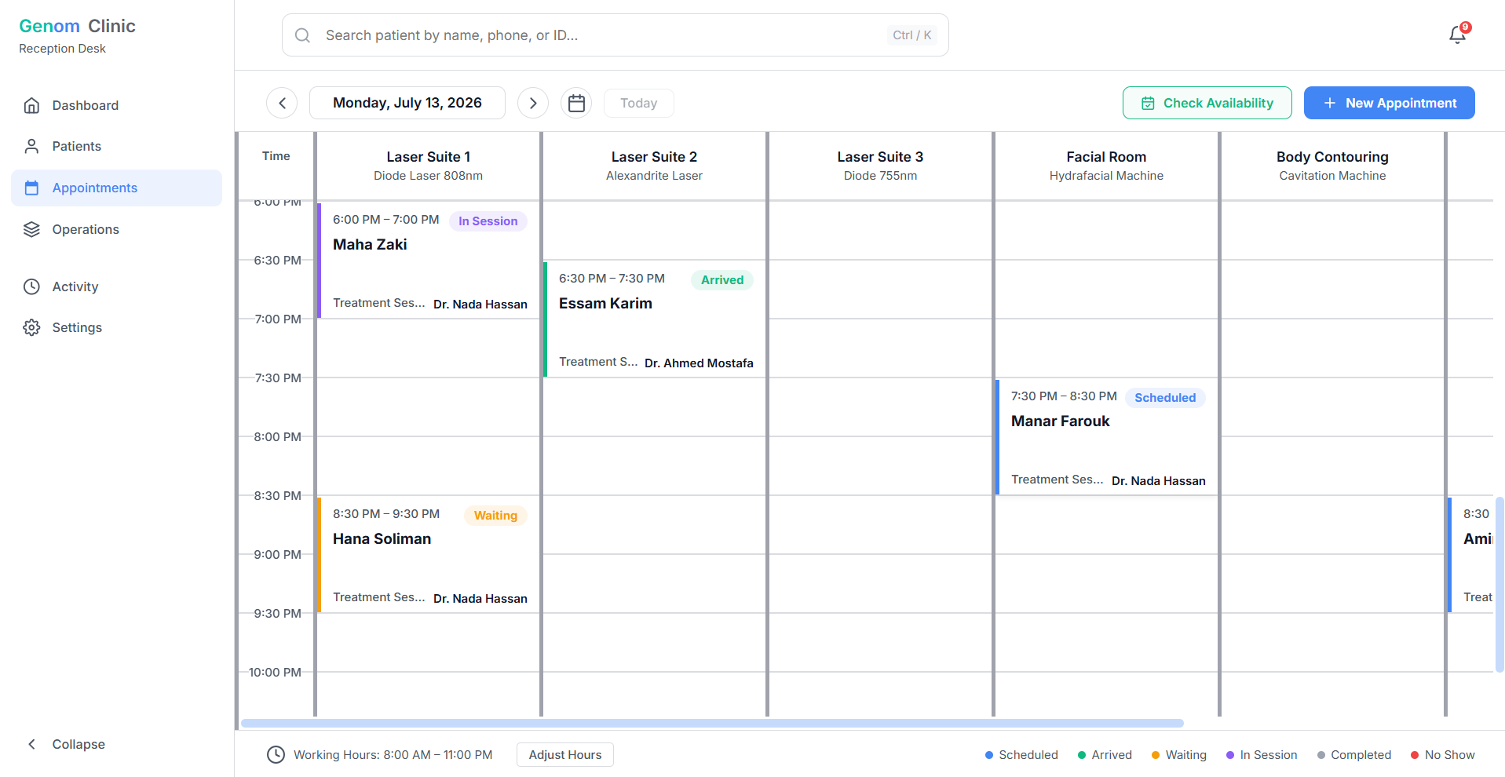Go to next day arrow
The width and height of the screenshot is (1505, 777).
[x=533, y=103]
